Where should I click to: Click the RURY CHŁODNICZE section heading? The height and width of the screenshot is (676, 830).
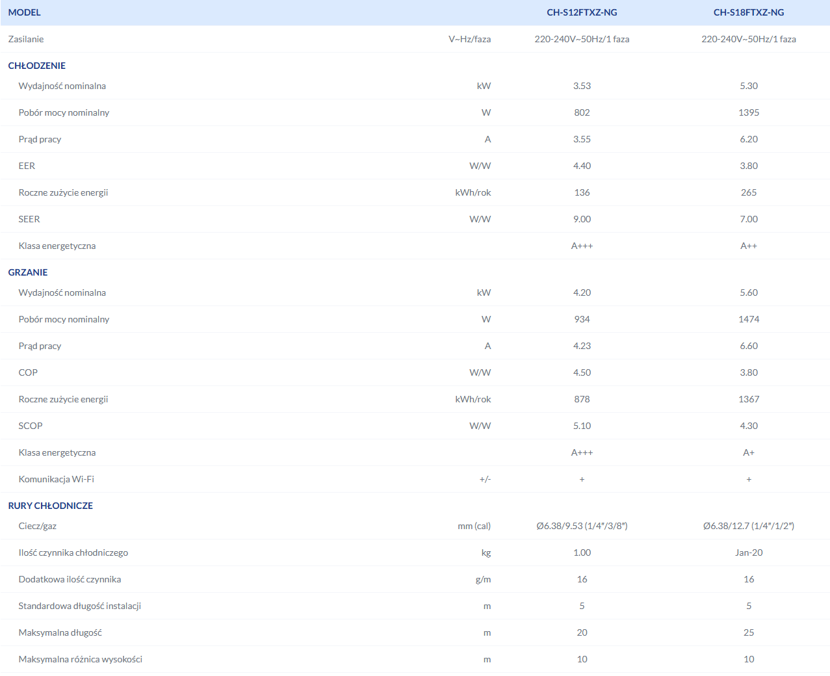pos(51,506)
